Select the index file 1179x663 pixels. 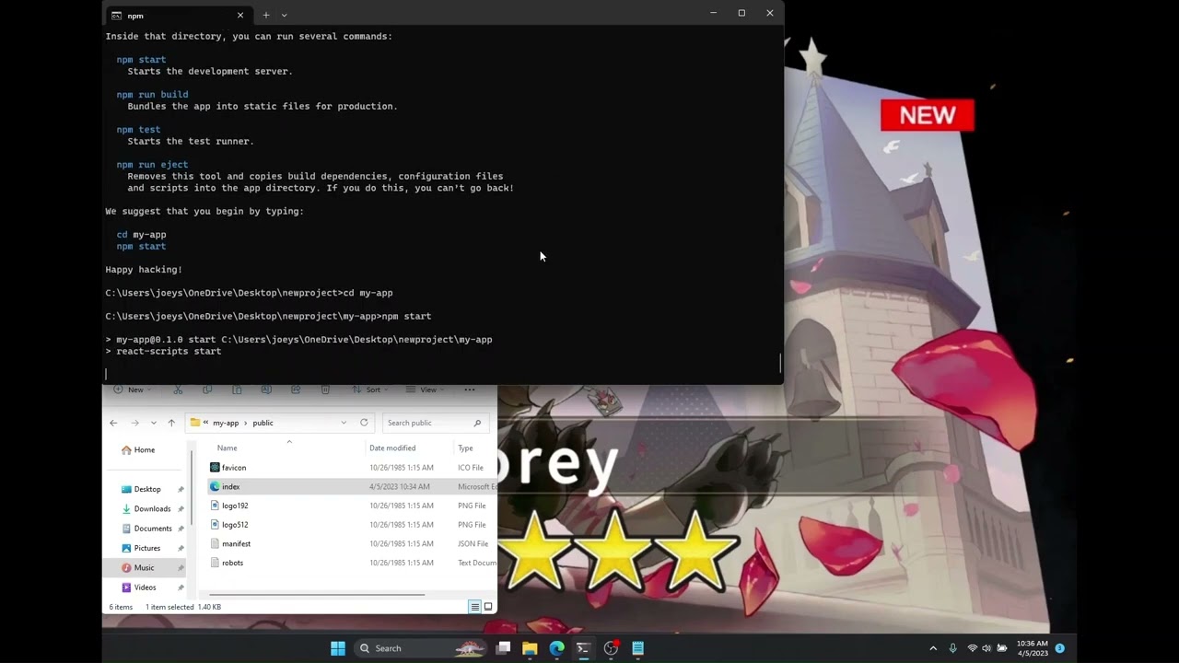352,487
